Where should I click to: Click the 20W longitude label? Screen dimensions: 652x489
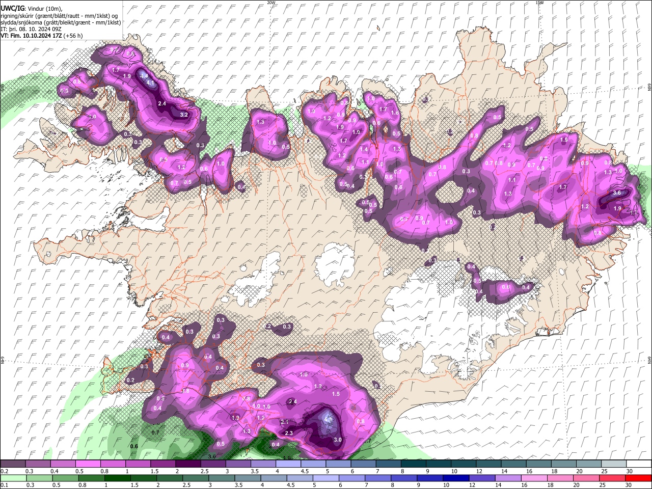pos(271,3)
